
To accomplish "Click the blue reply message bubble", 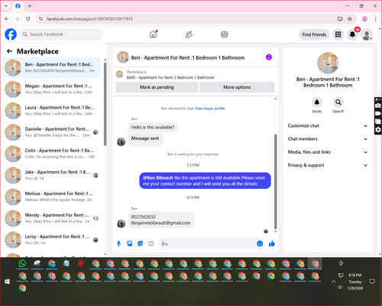I will coord(205,181).
